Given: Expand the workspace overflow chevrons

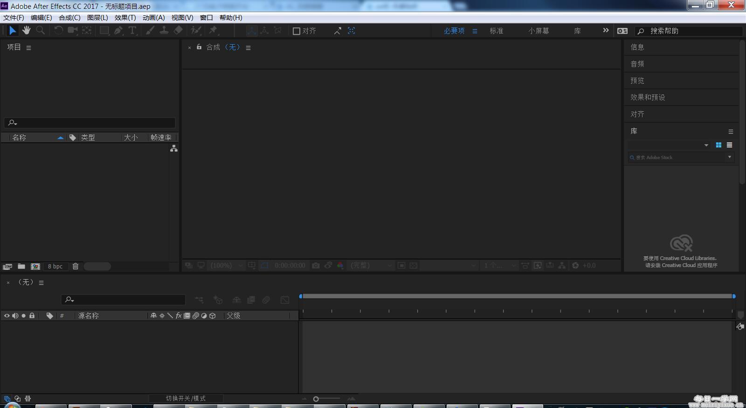Looking at the screenshot, I should coord(606,30).
